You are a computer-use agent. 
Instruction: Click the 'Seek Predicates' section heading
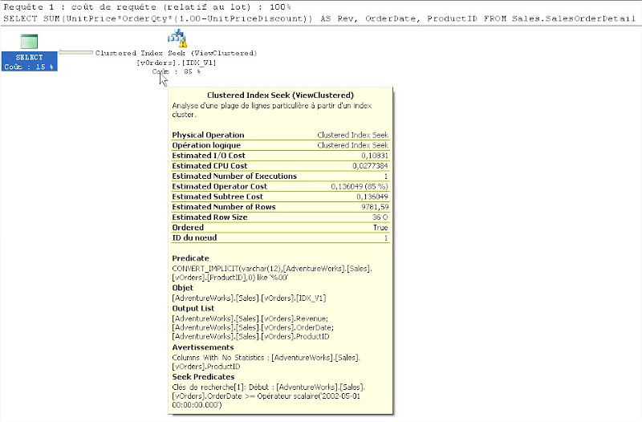pos(203,377)
